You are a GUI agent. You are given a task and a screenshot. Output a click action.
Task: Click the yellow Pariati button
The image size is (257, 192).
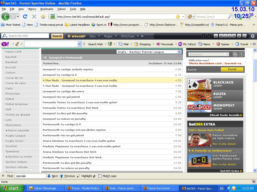click(x=232, y=69)
